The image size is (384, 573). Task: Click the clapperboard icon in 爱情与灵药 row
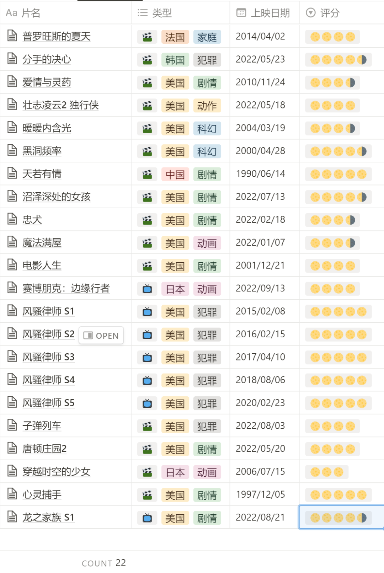point(147,83)
